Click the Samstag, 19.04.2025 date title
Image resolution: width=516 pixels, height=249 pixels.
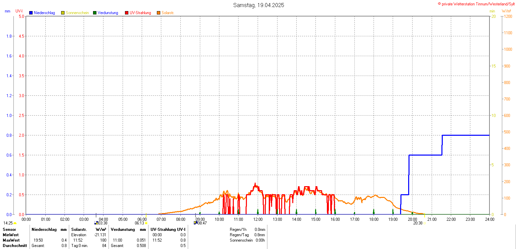click(x=258, y=5)
